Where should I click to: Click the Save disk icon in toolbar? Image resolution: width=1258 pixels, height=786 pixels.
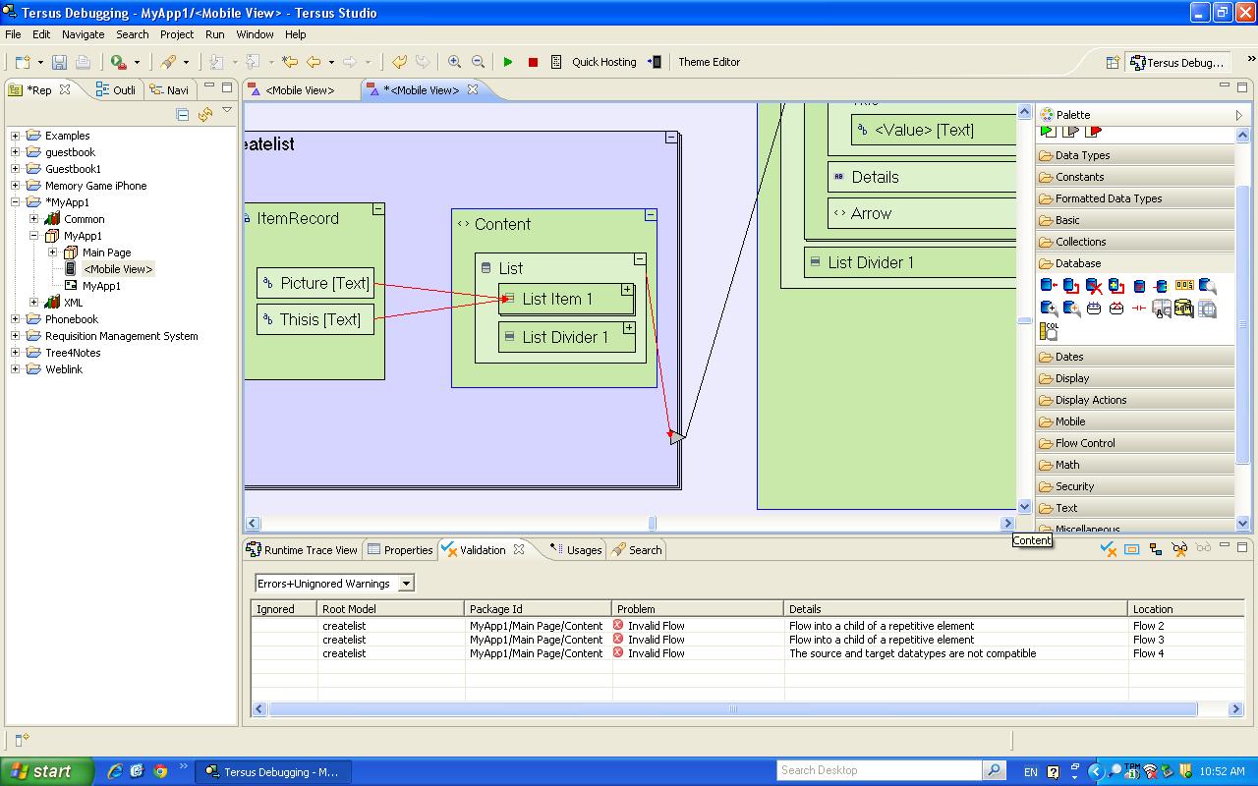(59, 62)
